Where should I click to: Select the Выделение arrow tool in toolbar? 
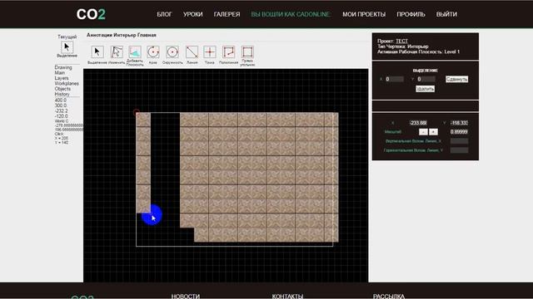(97, 52)
